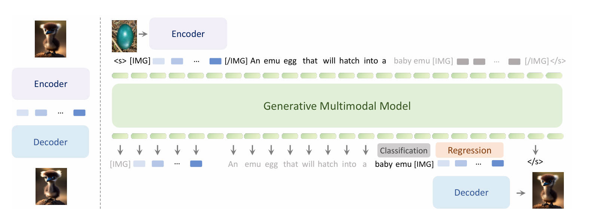The image size is (605, 215).
Task: Click the down arrow above the gray 'An' output word
Action: click(x=233, y=150)
